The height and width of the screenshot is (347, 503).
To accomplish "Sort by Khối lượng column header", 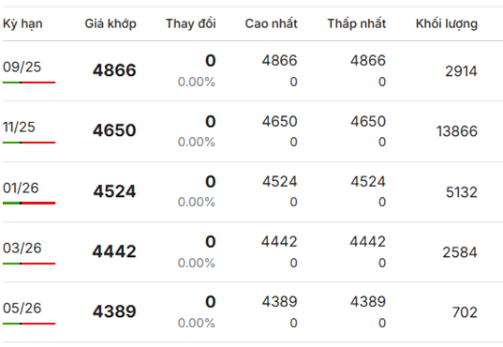I will [x=447, y=24].
